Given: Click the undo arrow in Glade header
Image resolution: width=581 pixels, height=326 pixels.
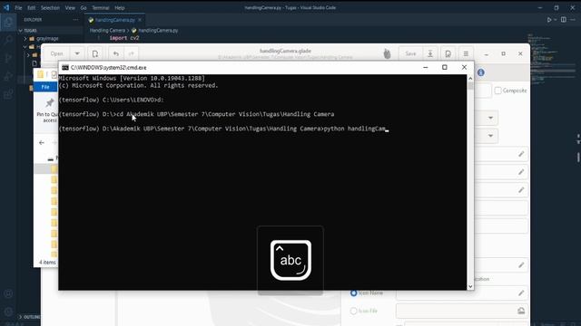Looking at the screenshot, I should tap(116, 53).
